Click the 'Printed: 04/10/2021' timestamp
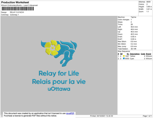Viewport: 153px width, 118px height. point(101,116)
